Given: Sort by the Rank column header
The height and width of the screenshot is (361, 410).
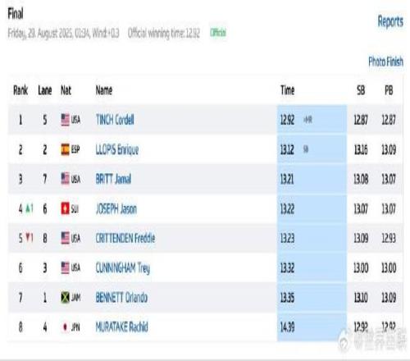Looking at the screenshot, I should (20, 90).
